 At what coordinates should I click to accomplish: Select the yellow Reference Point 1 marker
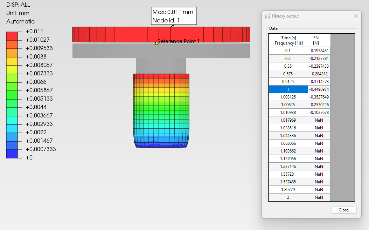157,43
